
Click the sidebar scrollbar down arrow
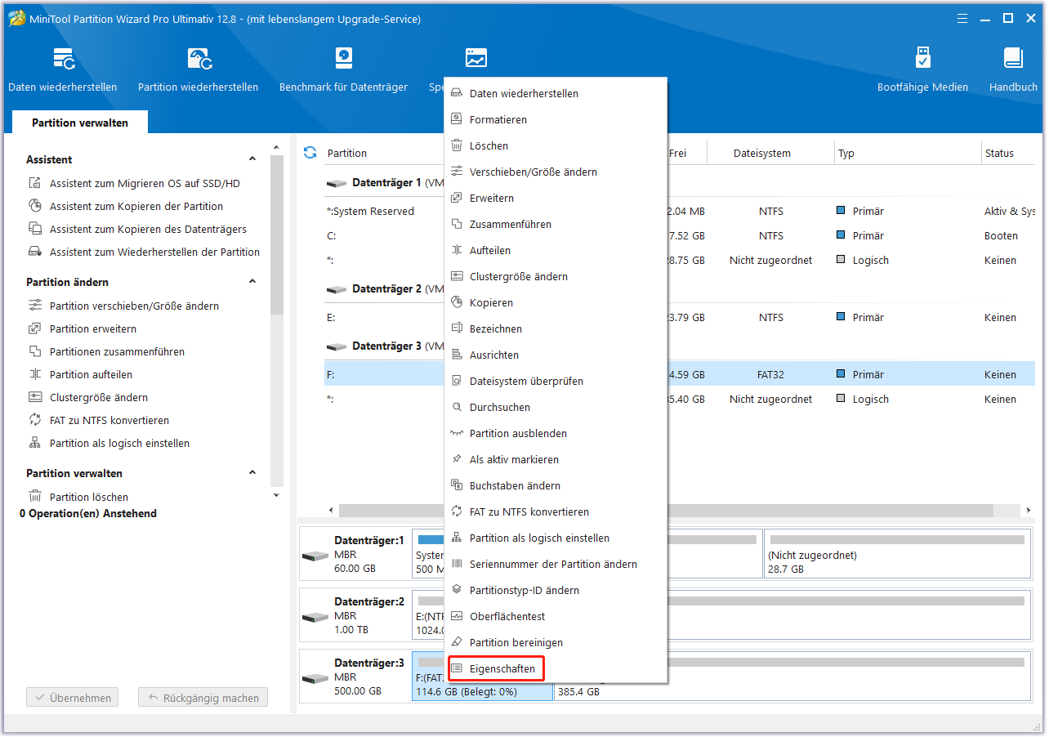[276, 495]
